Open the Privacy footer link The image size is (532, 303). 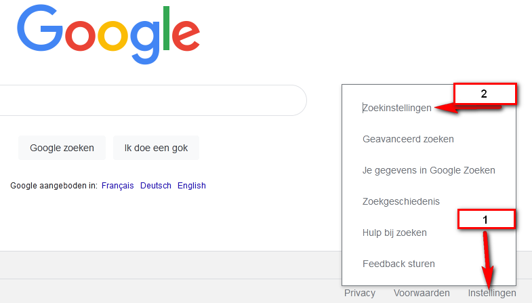[x=360, y=293]
